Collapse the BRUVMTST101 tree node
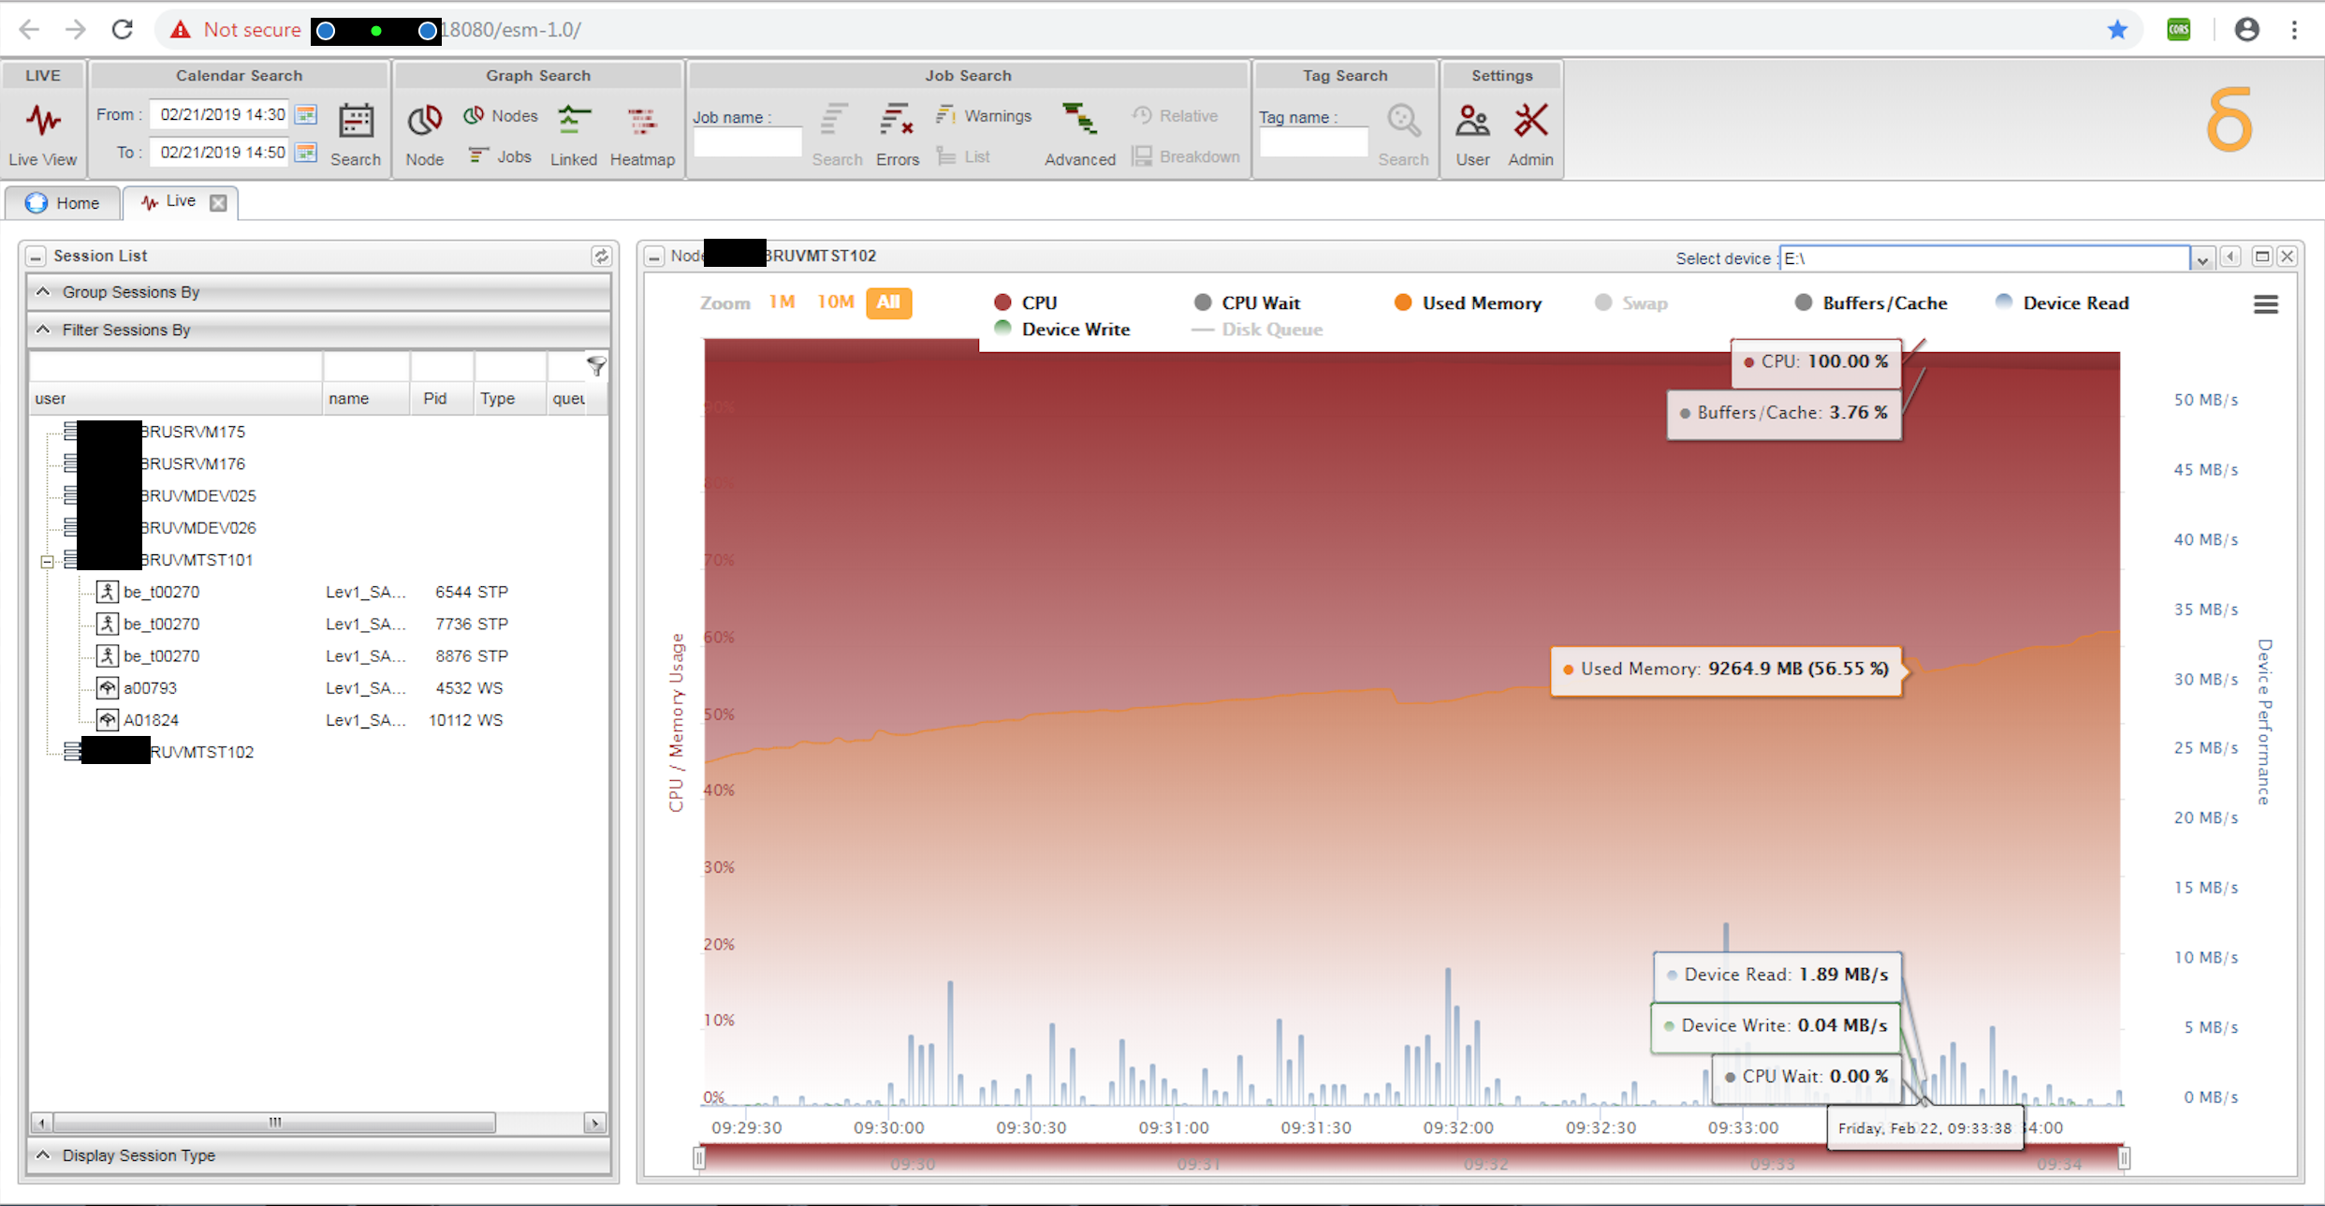This screenshot has width=2325, height=1206. click(47, 562)
